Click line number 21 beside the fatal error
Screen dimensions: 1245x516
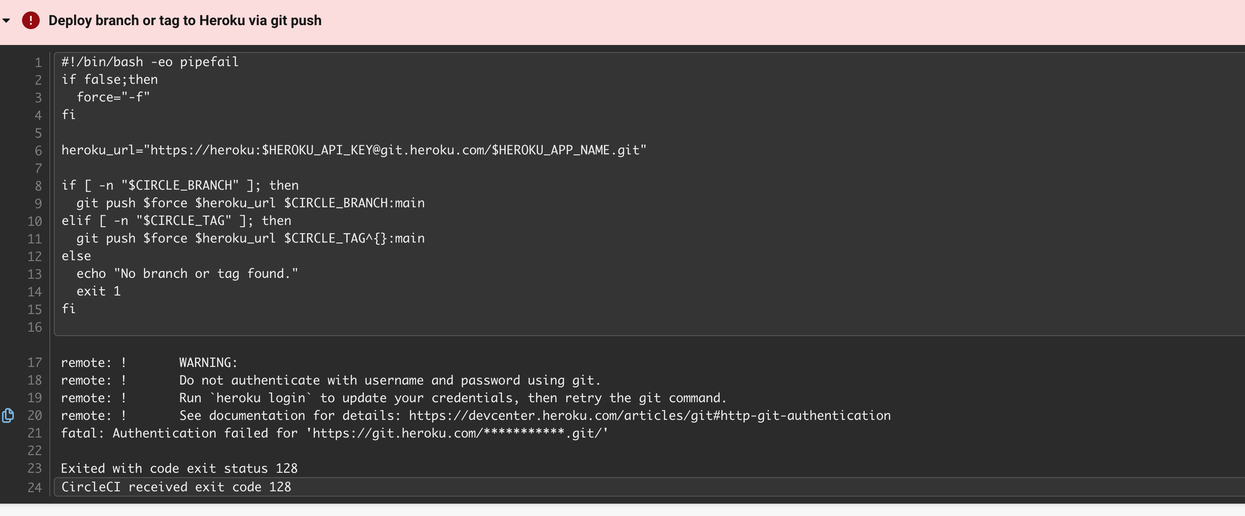[34, 433]
